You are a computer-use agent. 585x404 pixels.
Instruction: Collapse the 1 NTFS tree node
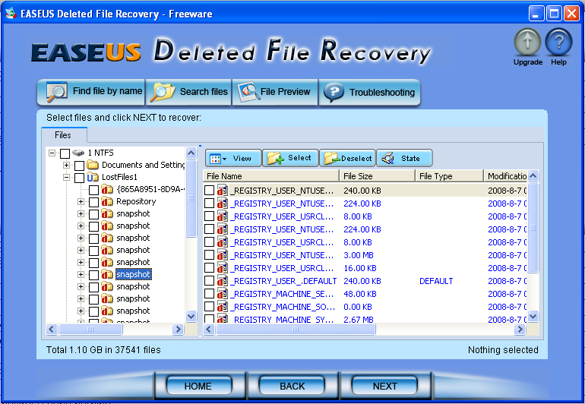[x=52, y=153]
